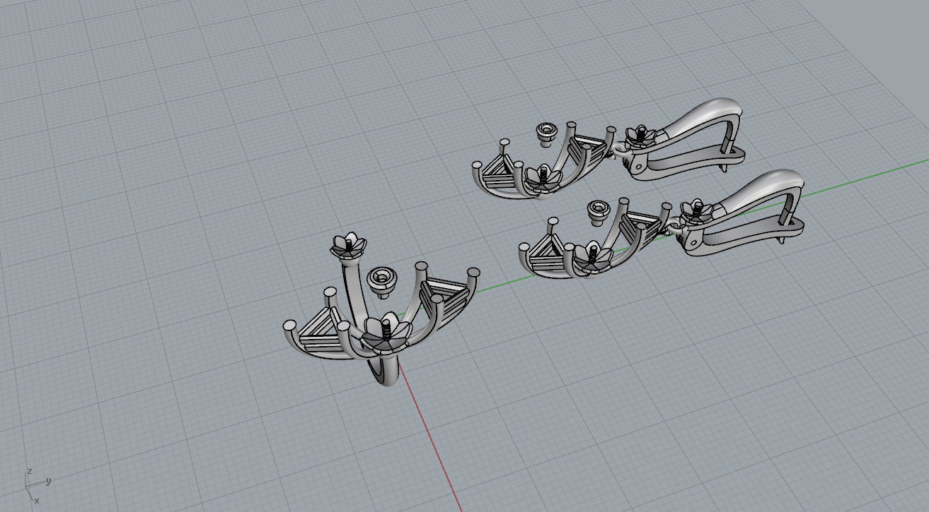Screen dimensions: 929x512
Task: Click the "z" label on the axis icon
Action: pos(29,470)
